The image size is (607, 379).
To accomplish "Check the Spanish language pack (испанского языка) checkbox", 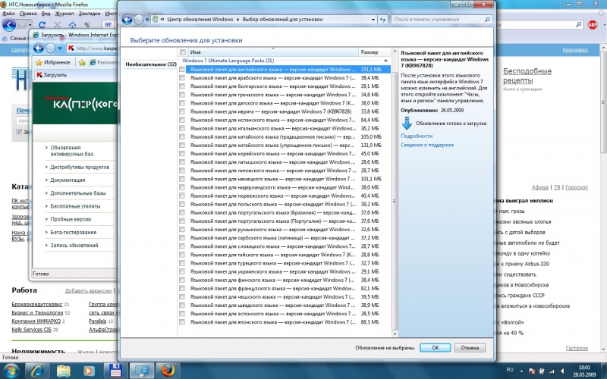I will pyautogui.click(x=182, y=120).
